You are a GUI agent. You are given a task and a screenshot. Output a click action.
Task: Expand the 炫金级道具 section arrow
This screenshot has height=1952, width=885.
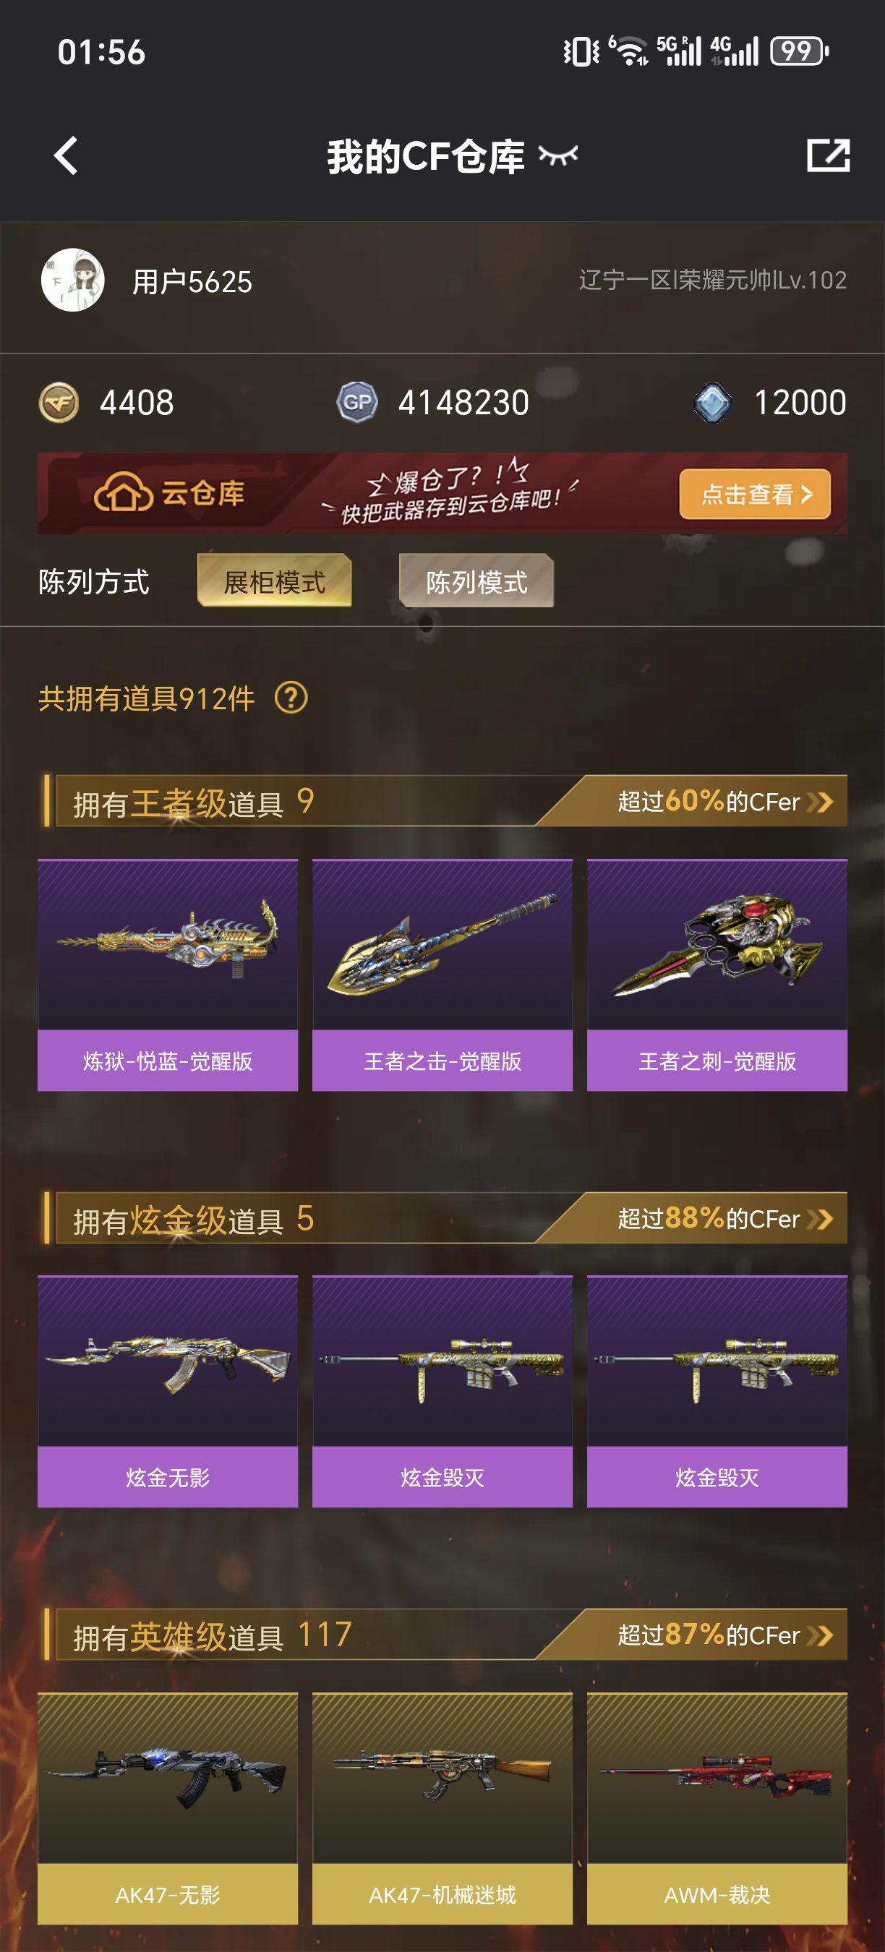(x=821, y=1218)
